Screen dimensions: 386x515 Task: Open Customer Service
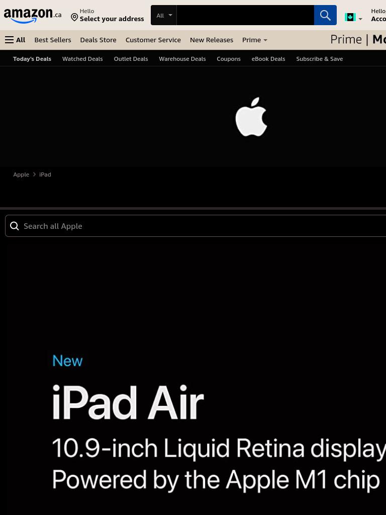point(153,40)
